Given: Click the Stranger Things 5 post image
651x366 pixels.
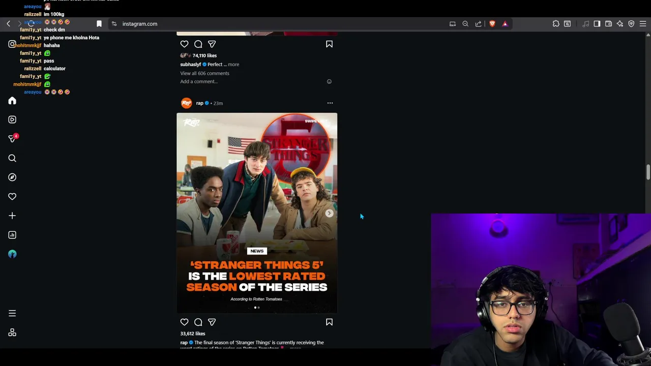Looking at the screenshot, I should [x=257, y=213].
